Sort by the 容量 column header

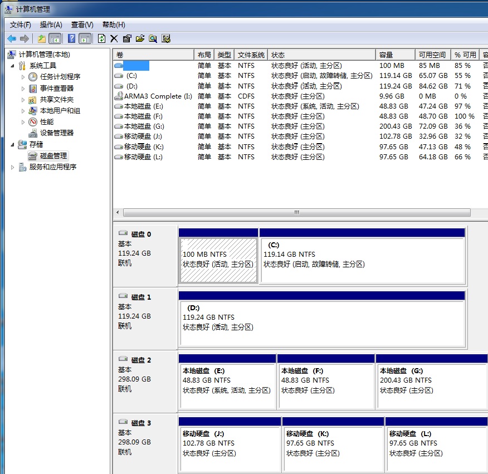click(x=396, y=55)
